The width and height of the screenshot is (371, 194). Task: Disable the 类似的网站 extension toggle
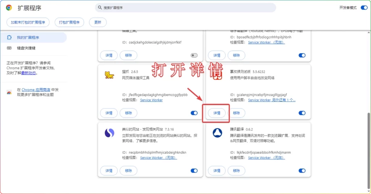pos(194,170)
